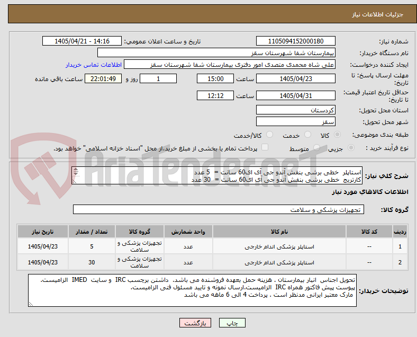Click the تعداد / مقدار column header
The image size is (417, 337).
92,232
